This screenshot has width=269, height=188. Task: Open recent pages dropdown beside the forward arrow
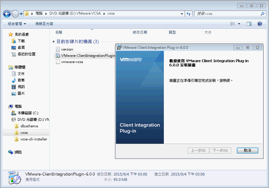click(21, 14)
